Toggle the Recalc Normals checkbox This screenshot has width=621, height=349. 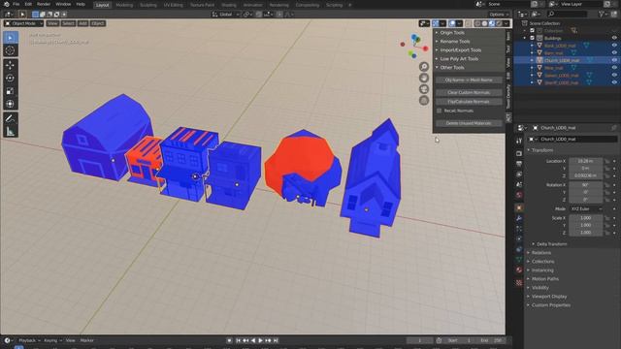(x=440, y=111)
